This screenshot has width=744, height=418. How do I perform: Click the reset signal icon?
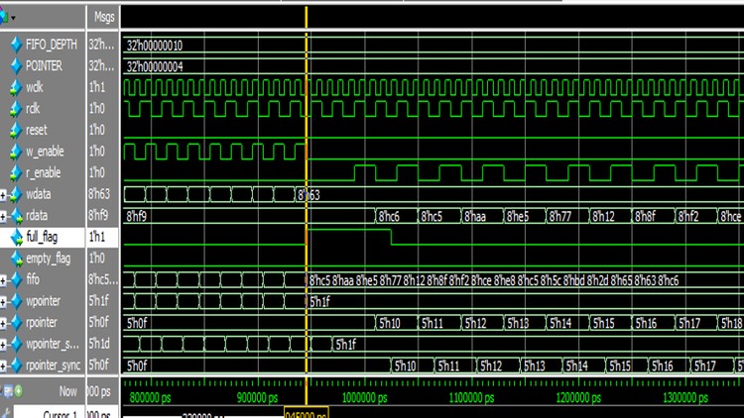[16, 130]
